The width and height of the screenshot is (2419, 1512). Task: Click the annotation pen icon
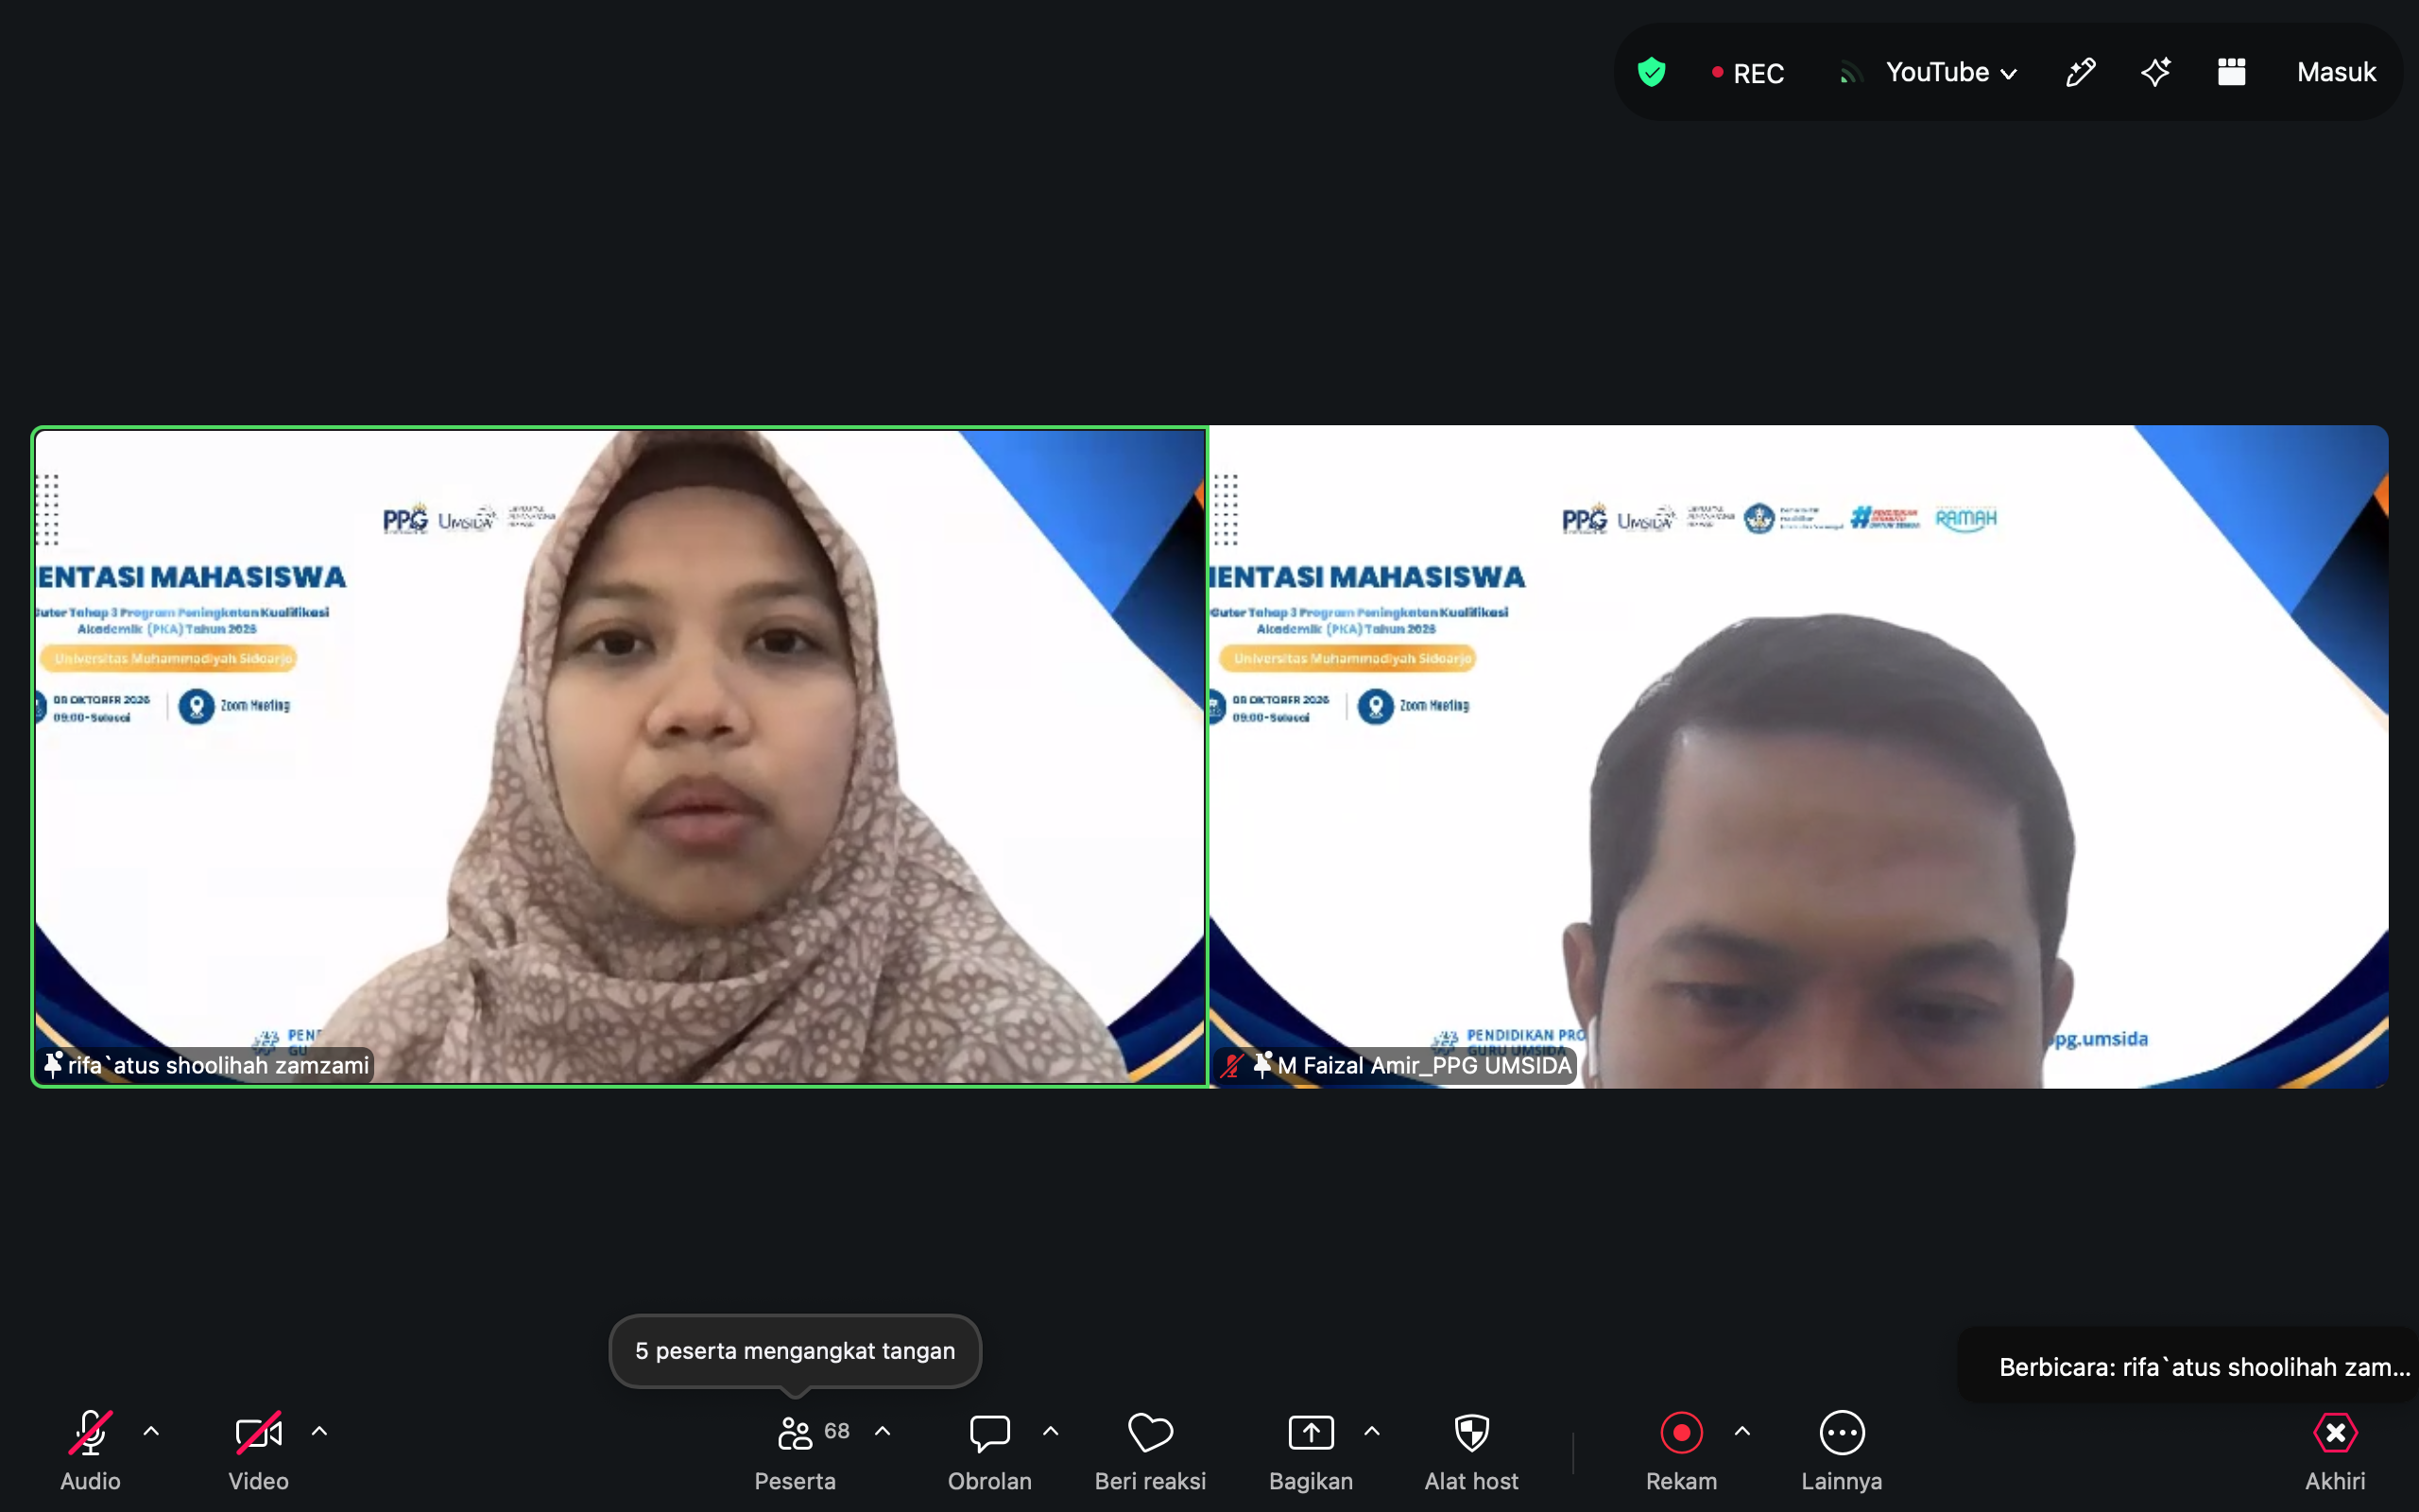click(2080, 72)
